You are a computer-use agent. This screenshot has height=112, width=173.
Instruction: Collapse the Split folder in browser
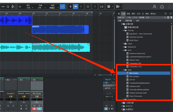pyautogui.click(x=123, y=70)
